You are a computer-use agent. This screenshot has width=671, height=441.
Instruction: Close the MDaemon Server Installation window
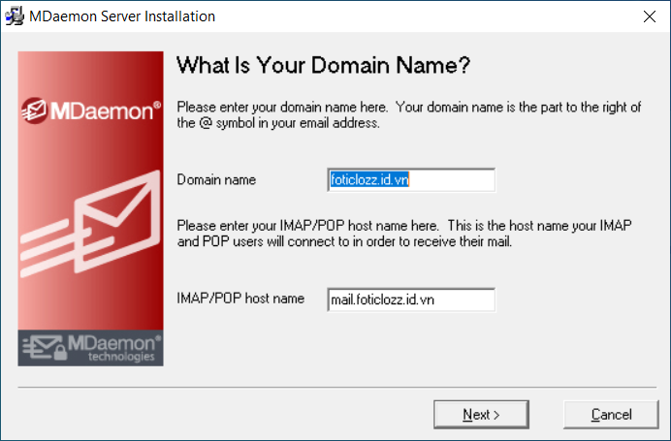pyautogui.click(x=650, y=16)
